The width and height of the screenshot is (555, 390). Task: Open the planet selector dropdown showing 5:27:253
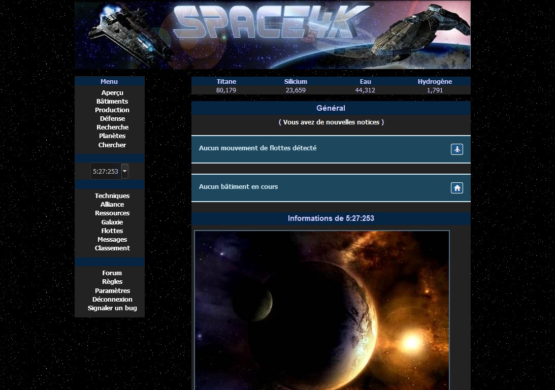124,171
